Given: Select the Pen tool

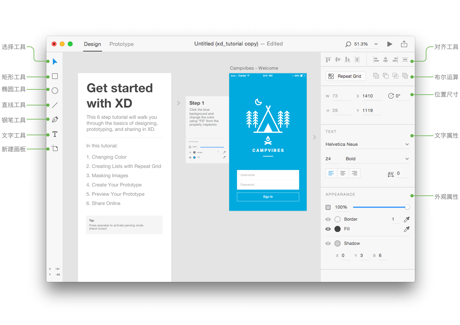Looking at the screenshot, I should click(x=54, y=119).
